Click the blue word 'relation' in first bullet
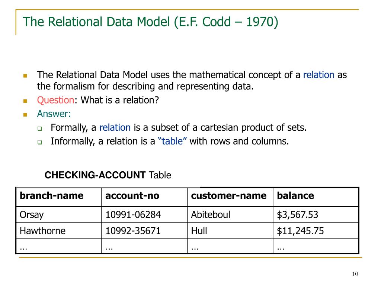This screenshot has width=381, height=286. pos(318,75)
